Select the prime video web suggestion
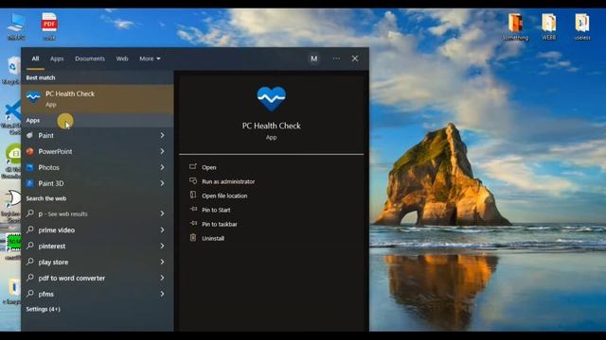 click(98, 229)
